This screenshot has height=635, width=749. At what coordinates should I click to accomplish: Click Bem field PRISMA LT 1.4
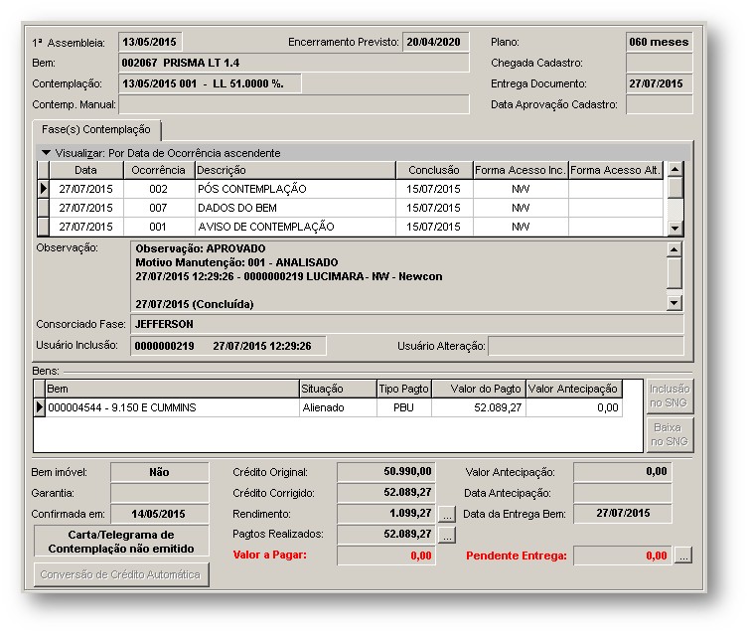coord(294,63)
